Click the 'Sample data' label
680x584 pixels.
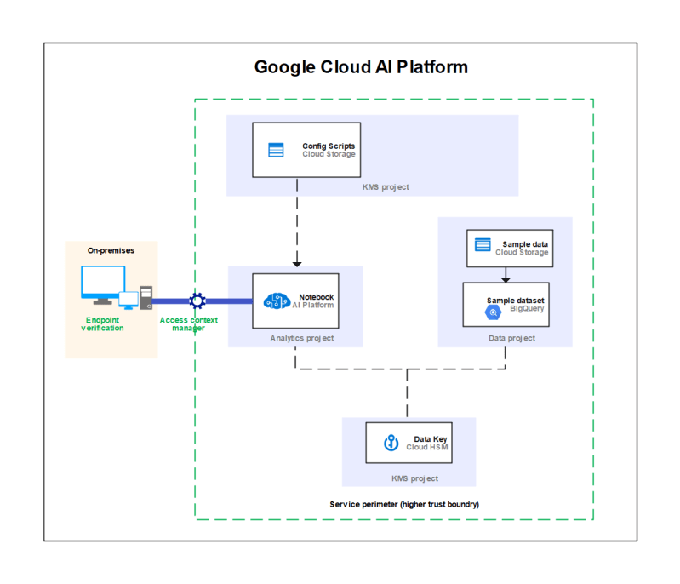(525, 244)
